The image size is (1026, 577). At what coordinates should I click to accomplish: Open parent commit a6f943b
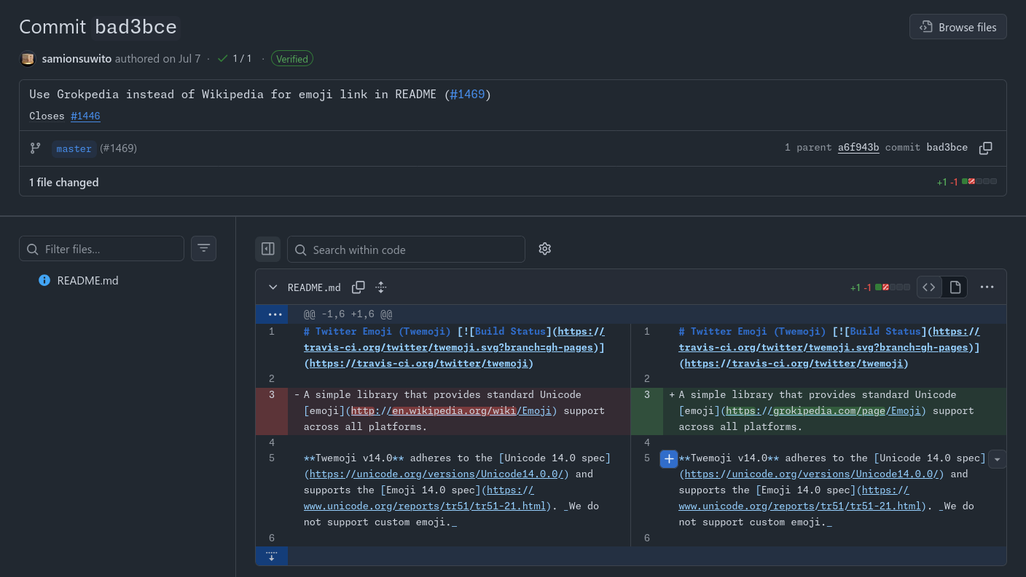[x=858, y=148]
